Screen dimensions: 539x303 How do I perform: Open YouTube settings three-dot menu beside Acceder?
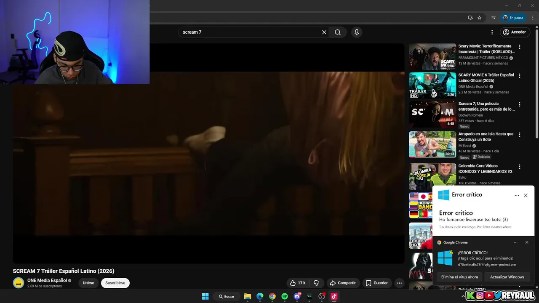tap(492, 32)
